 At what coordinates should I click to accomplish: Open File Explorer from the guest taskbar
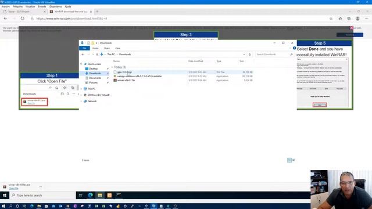(100, 195)
